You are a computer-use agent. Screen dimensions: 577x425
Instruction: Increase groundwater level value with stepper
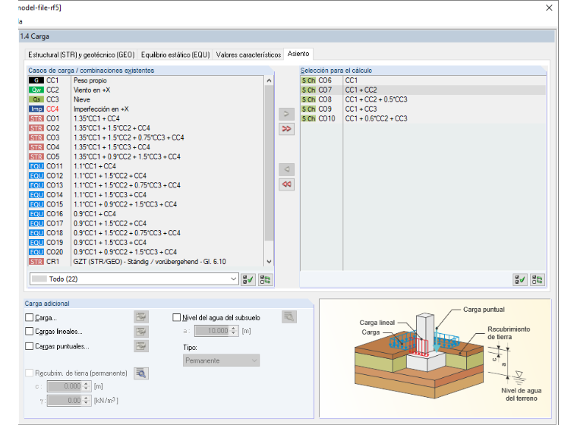click(233, 329)
